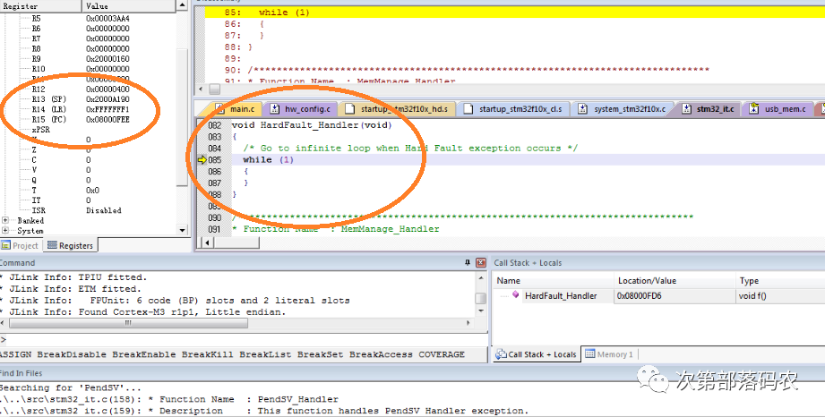Click the value 0x2000A190
Screen dimensions: 825x417
(107, 98)
